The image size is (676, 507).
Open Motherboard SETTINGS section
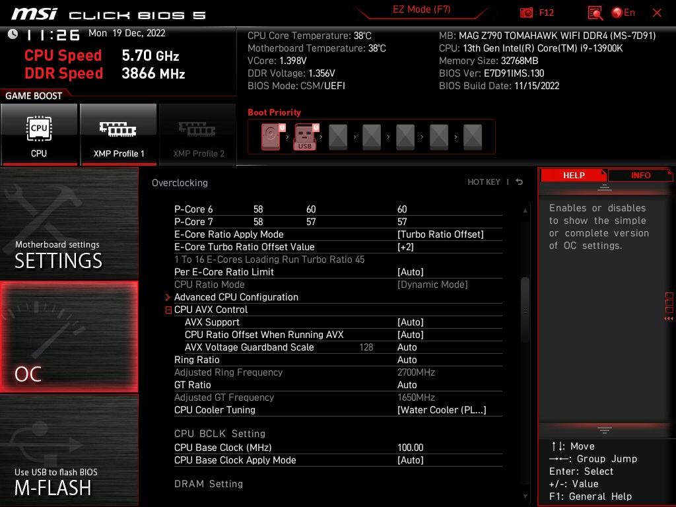click(x=69, y=224)
